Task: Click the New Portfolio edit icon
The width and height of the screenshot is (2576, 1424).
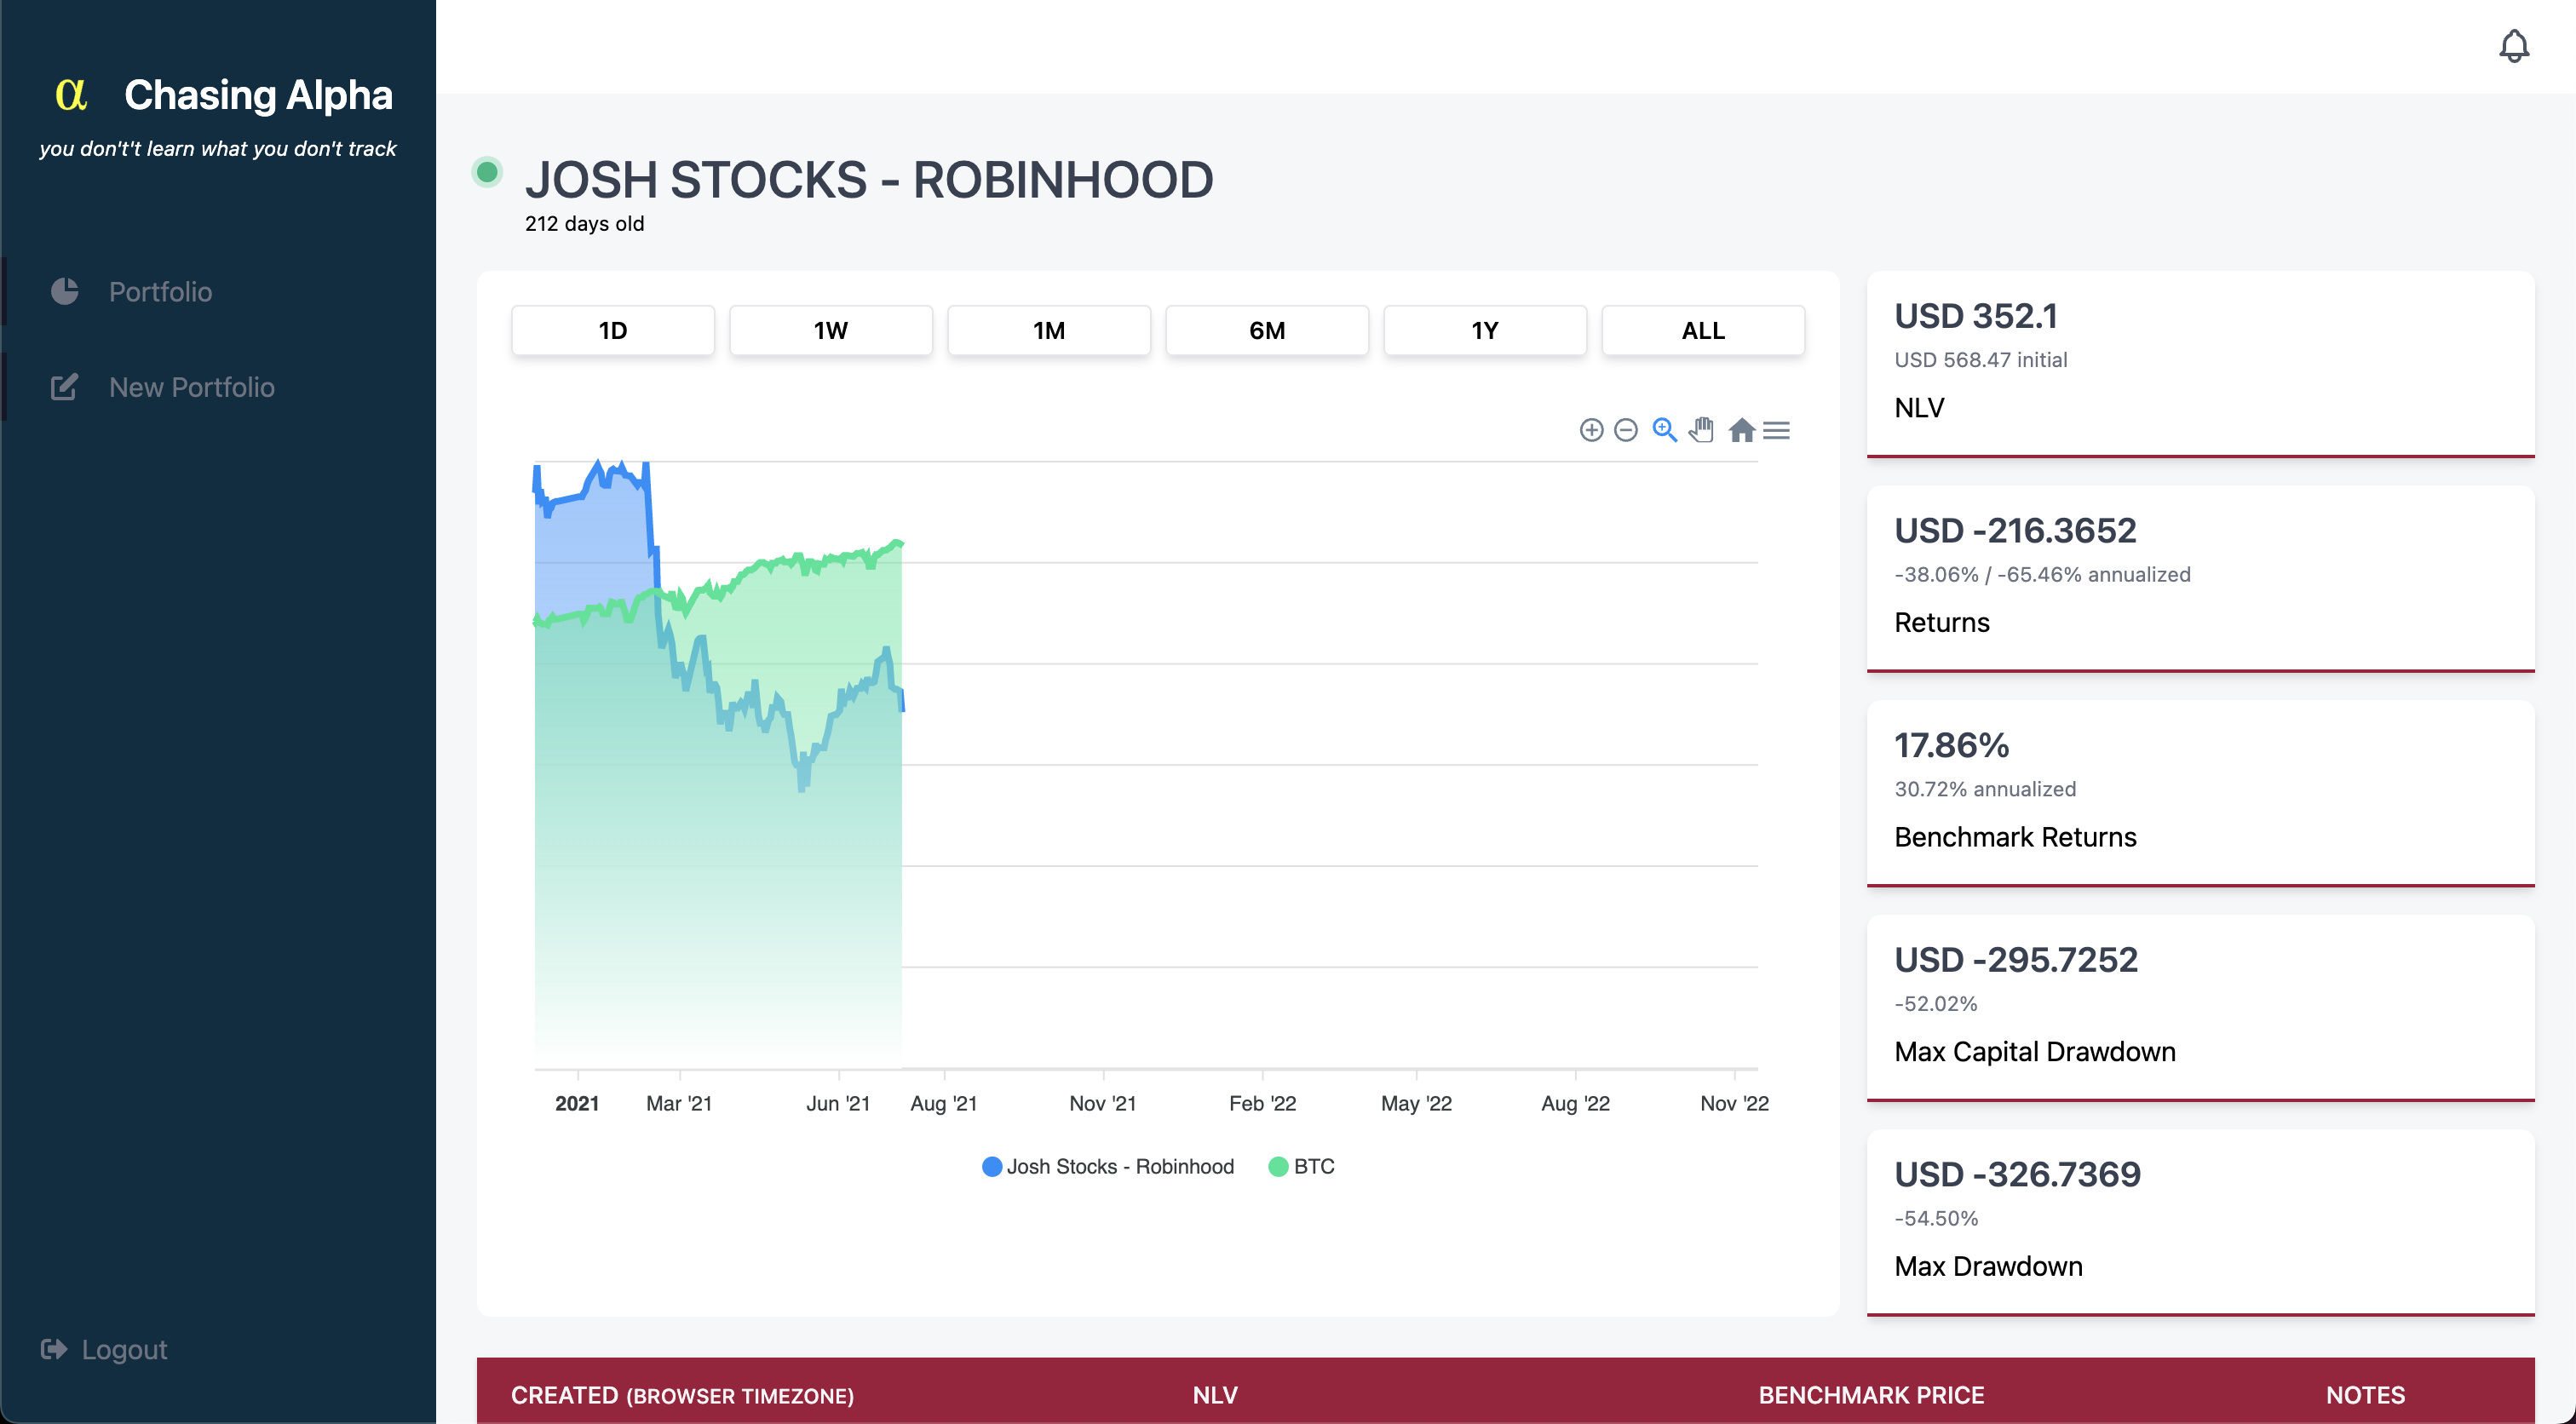Action: [x=65, y=387]
